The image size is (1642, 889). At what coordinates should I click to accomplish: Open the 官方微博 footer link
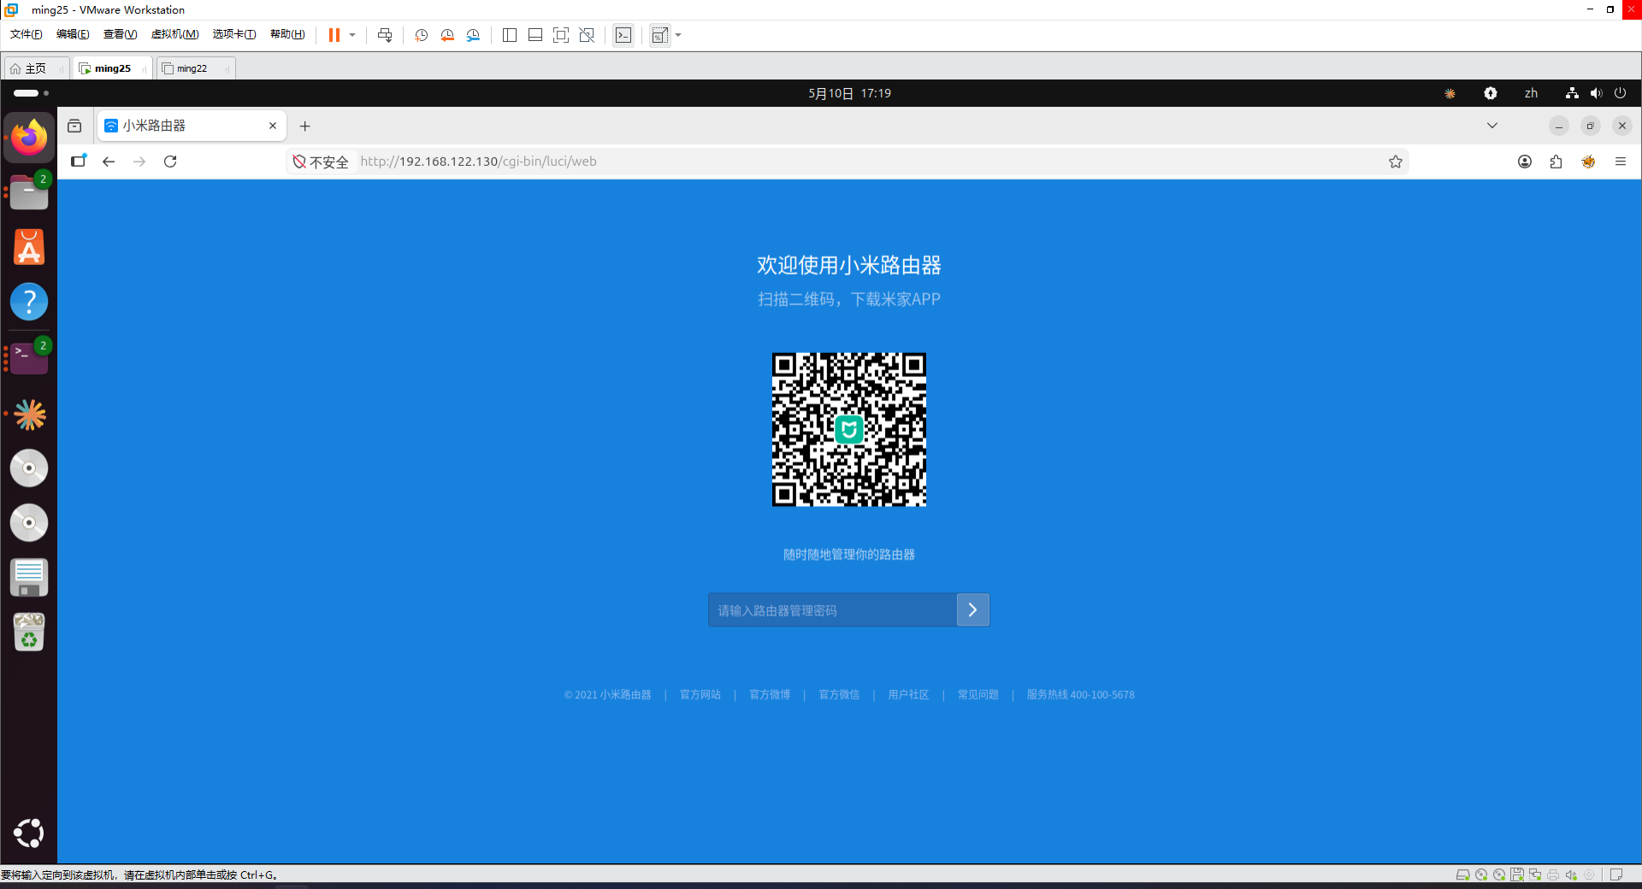click(770, 695)
